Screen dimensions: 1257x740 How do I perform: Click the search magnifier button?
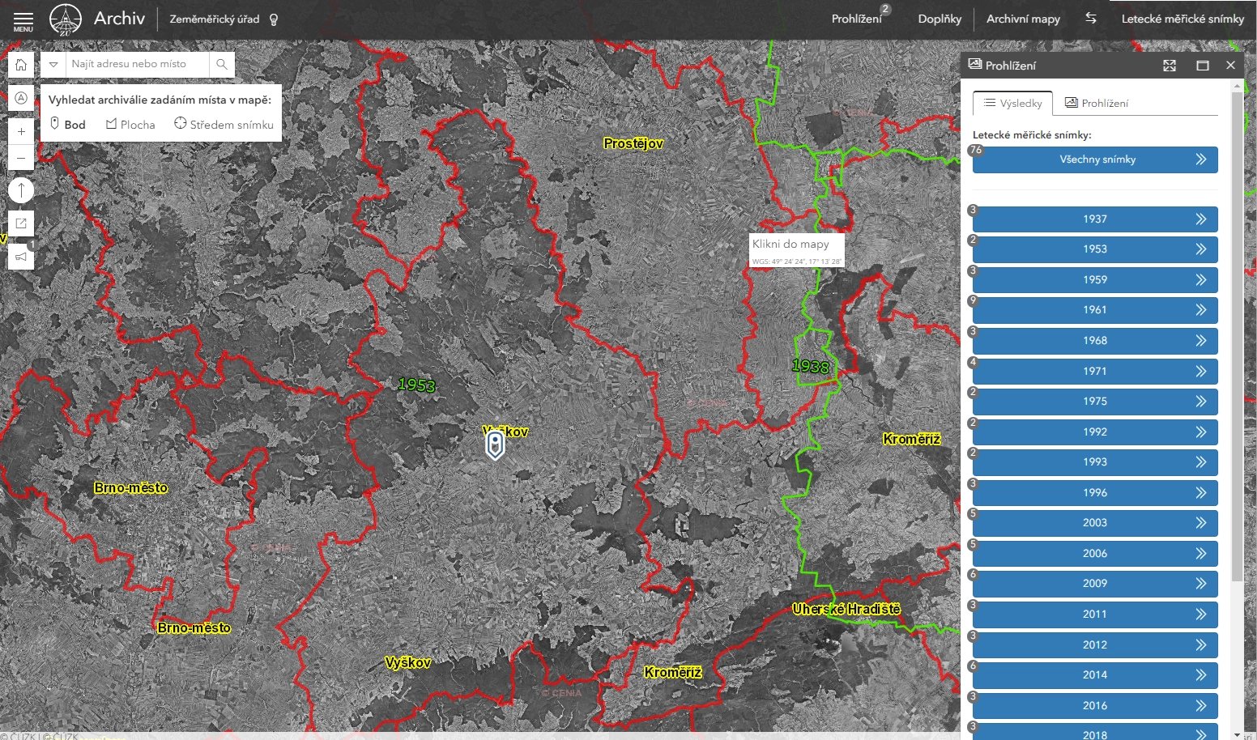[x=222, y=64]
